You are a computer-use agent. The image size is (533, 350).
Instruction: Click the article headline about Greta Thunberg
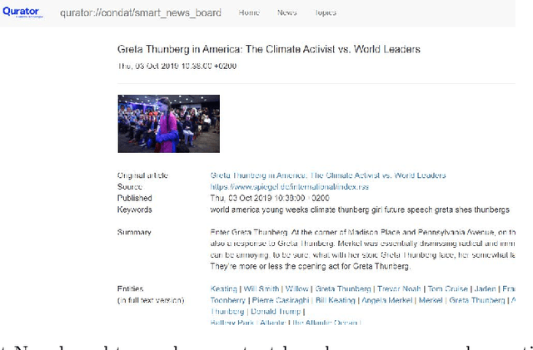click(x=268, y=50)
